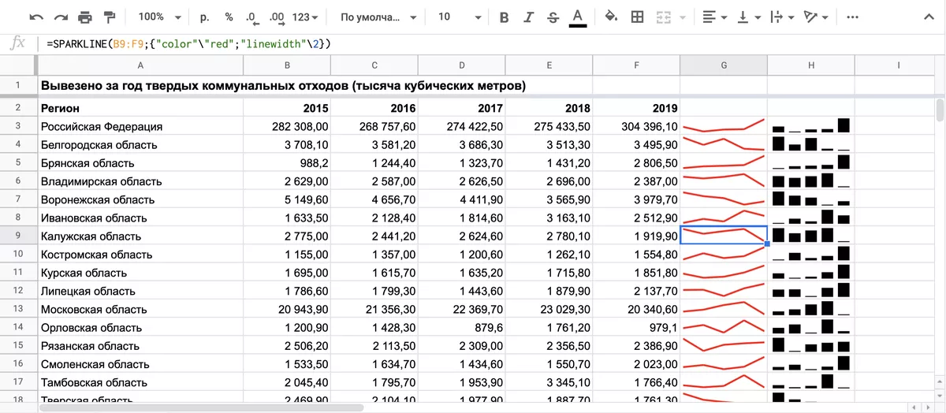Viewport: 946px width, 413px height.
Task: Open the font family dropdown
Action: (x=377, y=17)
